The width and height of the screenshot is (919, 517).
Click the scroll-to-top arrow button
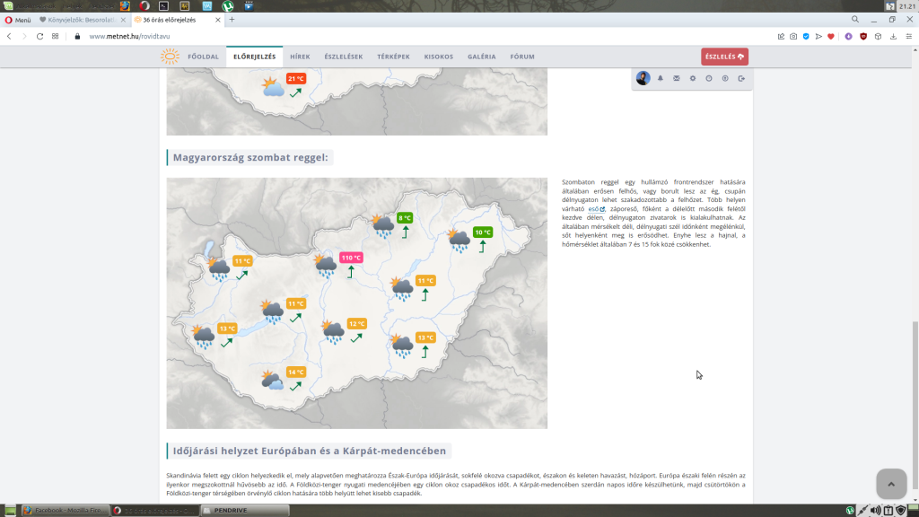point(890,484)
